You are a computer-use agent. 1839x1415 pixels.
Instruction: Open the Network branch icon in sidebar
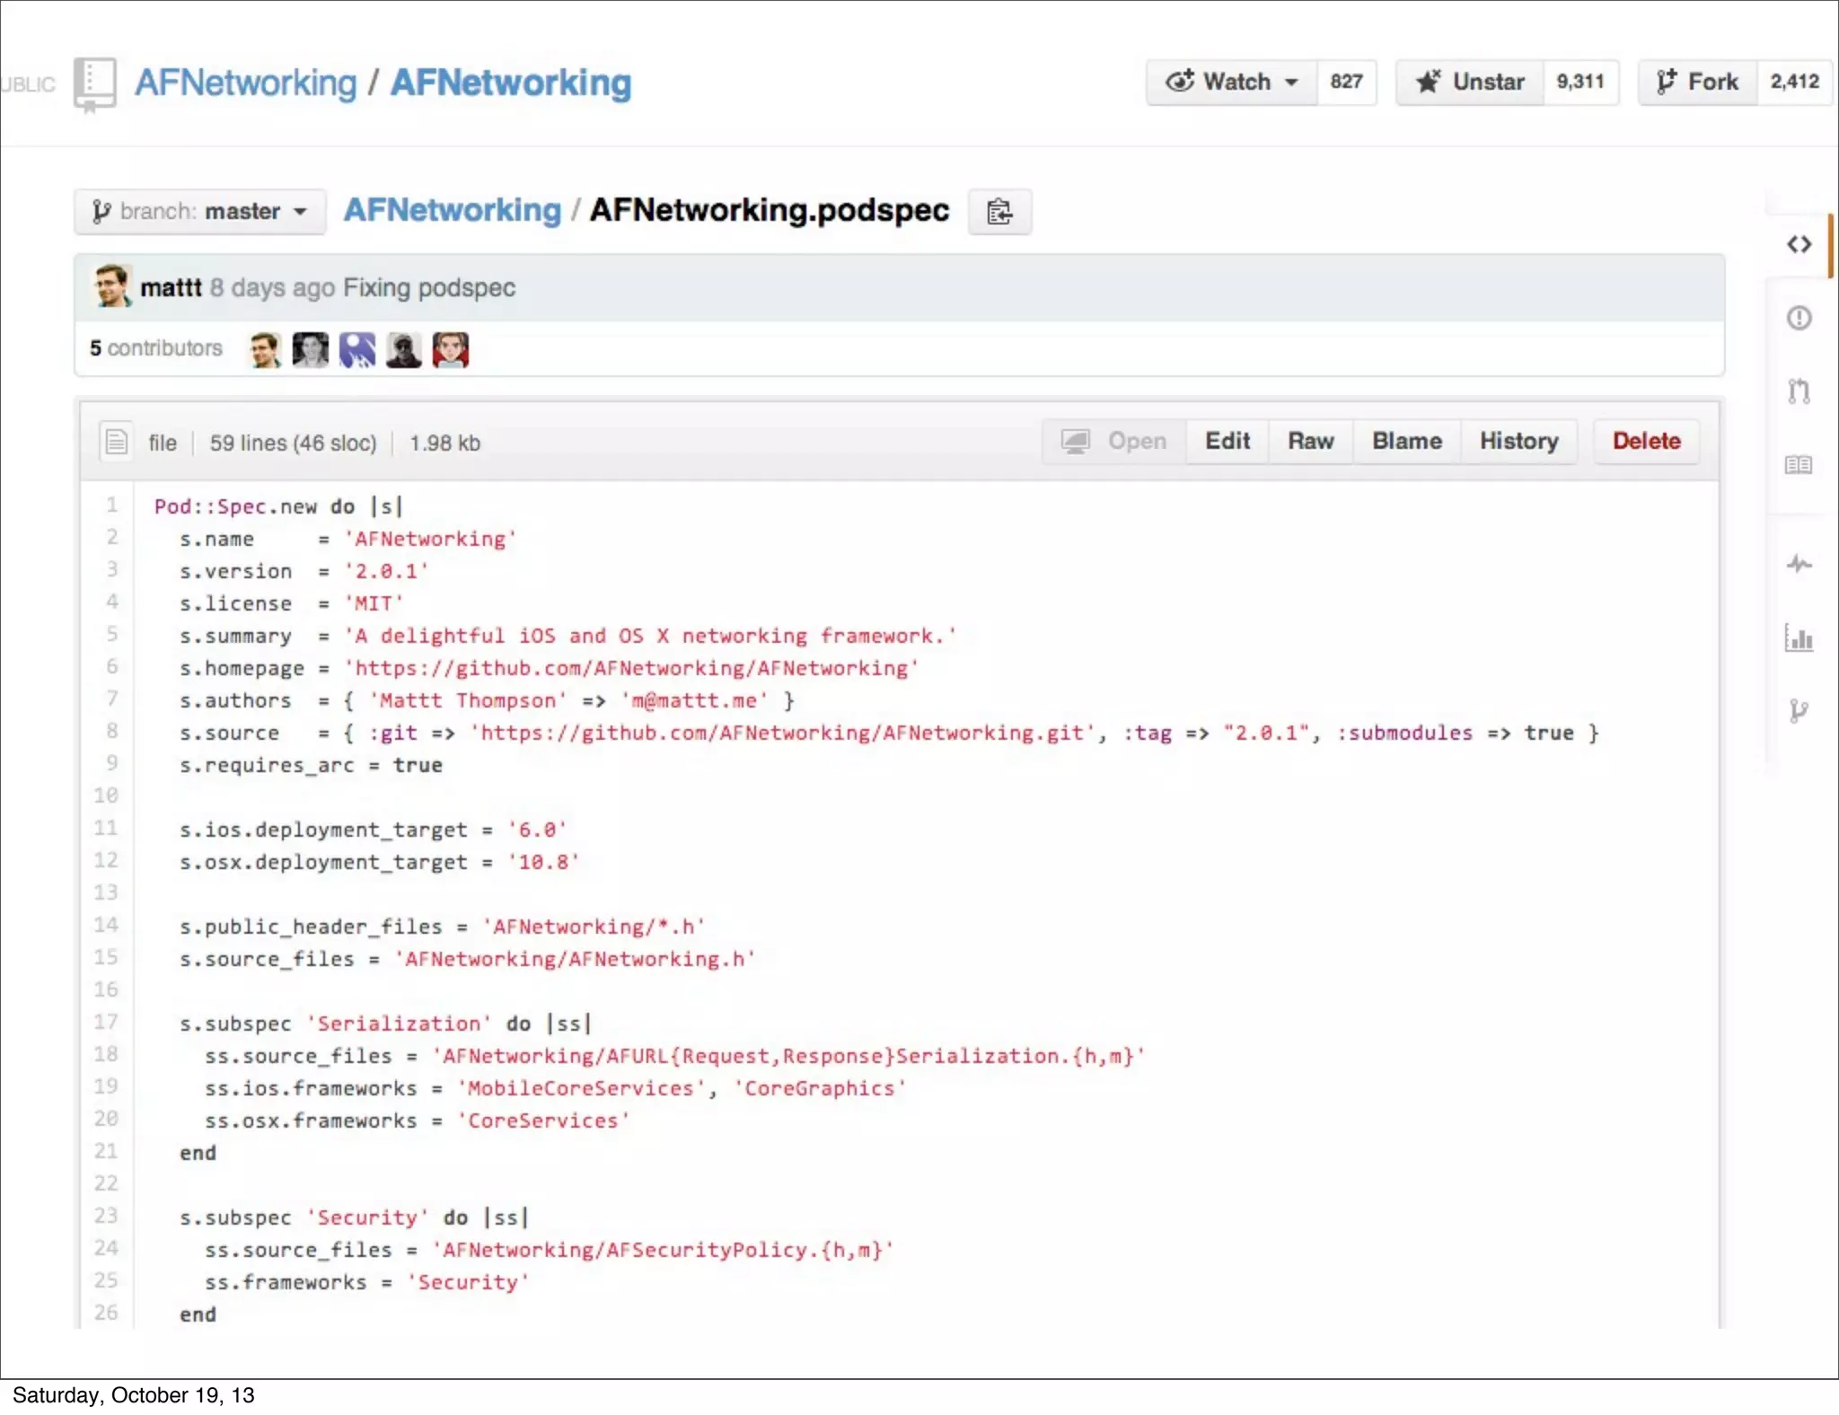[x=1799, y=711]
